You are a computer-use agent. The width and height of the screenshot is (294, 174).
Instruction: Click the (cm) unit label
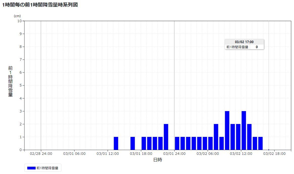tap(17, 16)
